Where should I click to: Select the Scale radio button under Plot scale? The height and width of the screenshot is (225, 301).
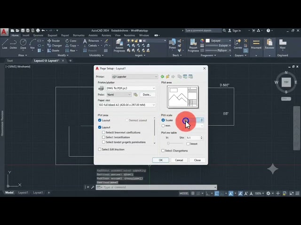pos(163,120)
